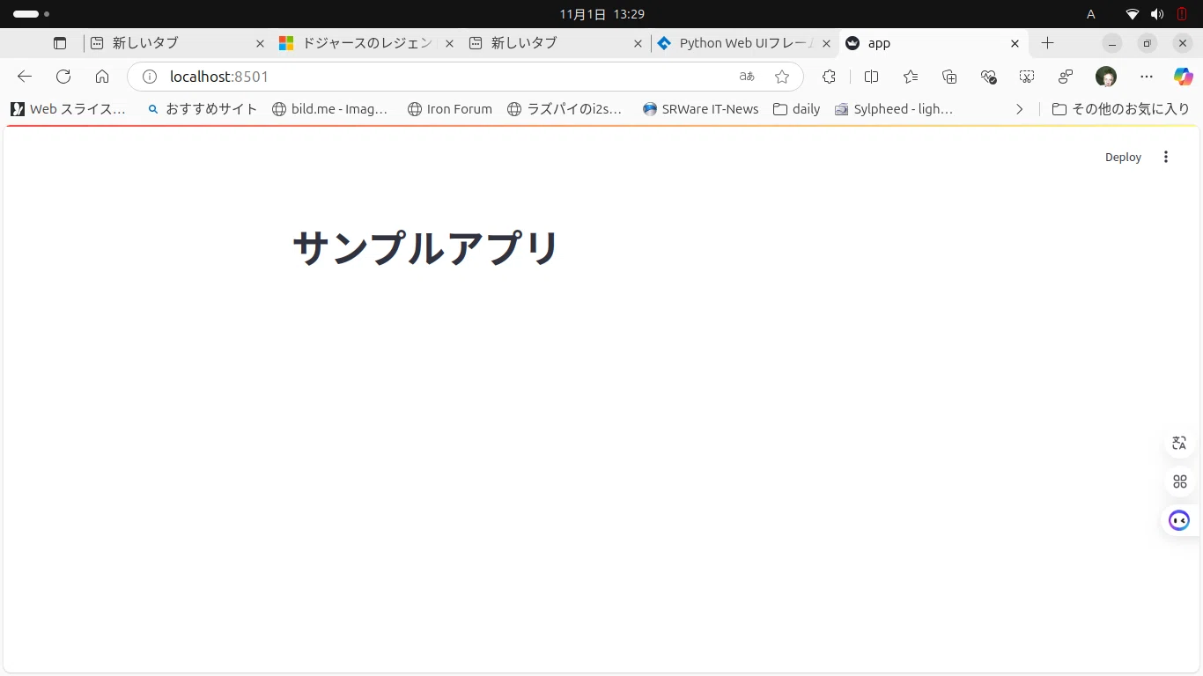This screenshot has width=1203, height=676.
Task: Open a new browser tab
Action: (x=1047, y=43)
